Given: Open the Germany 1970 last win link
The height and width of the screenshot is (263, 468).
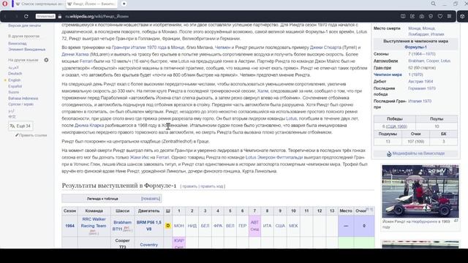Looking at the screenshot, I should (422, 88).
